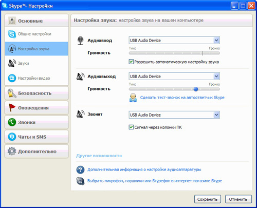The height and width of the screenshot is (208, 257).
Task: Click the test call link to the Skype answering machine
Action: 182,98
